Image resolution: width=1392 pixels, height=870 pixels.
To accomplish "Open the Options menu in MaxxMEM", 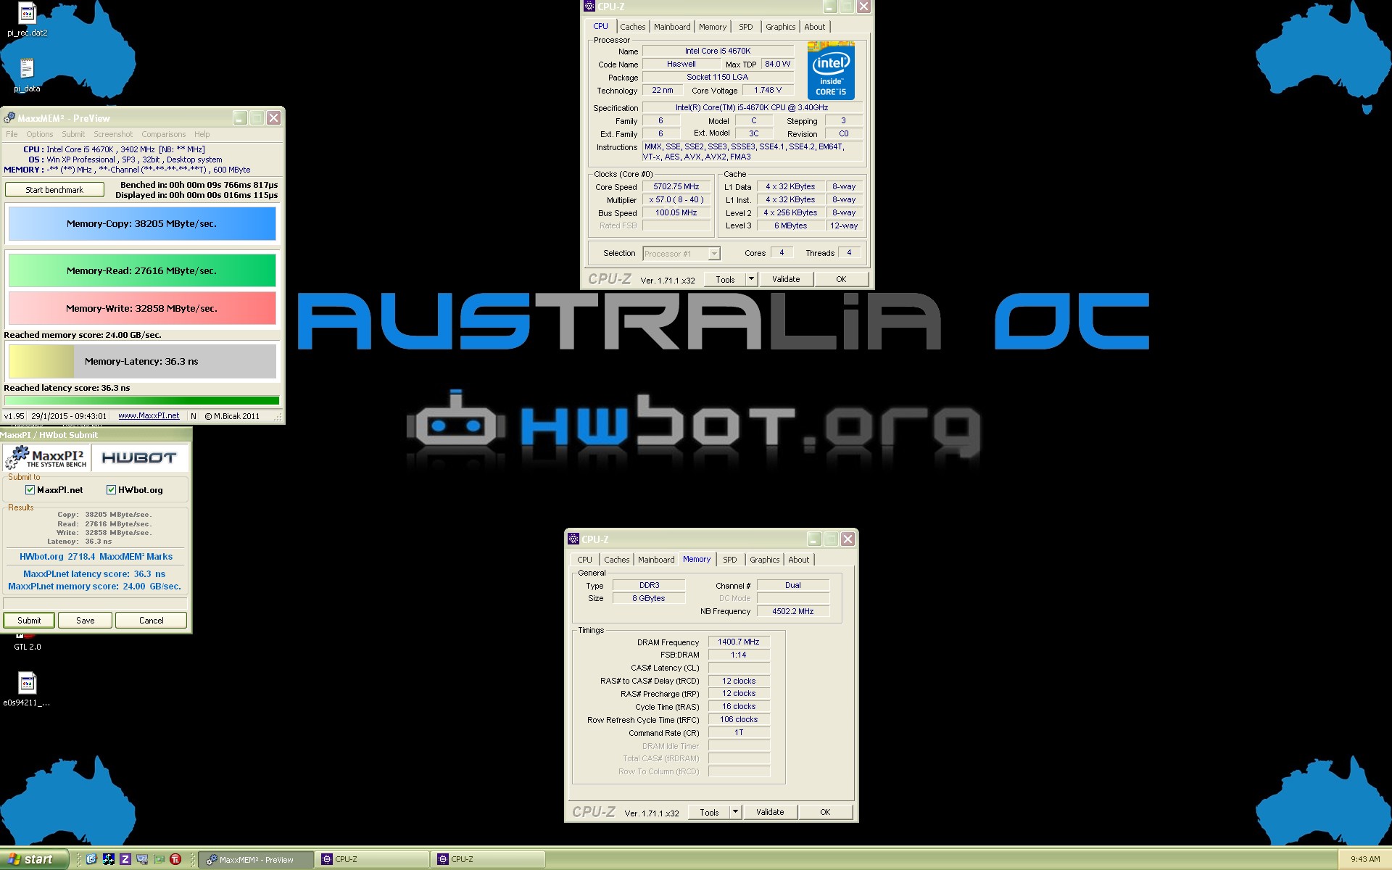I will coord(40,134).
